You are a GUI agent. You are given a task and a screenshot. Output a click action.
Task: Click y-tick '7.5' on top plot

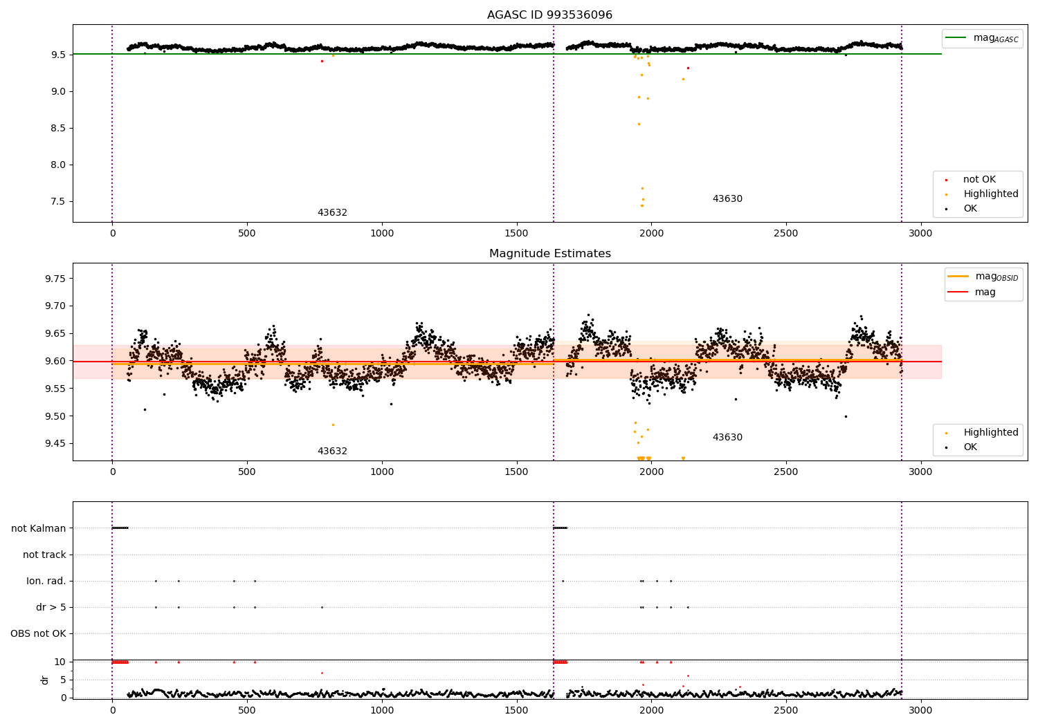[58, 202]
